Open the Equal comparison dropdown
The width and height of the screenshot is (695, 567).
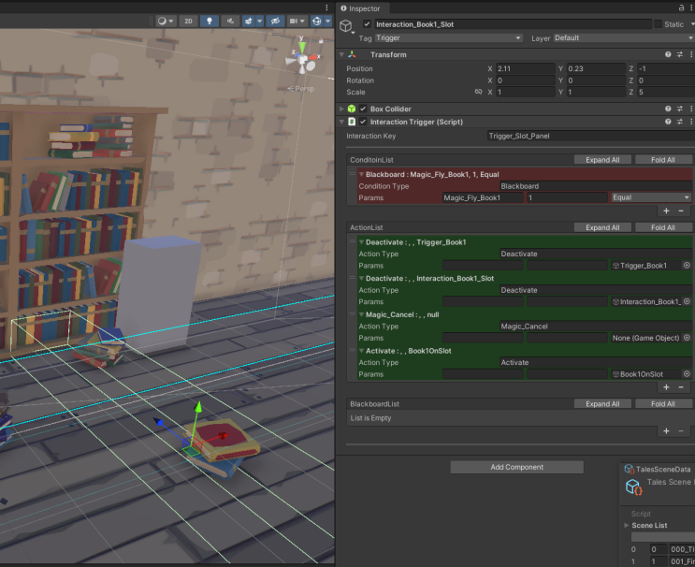(650, 197)
